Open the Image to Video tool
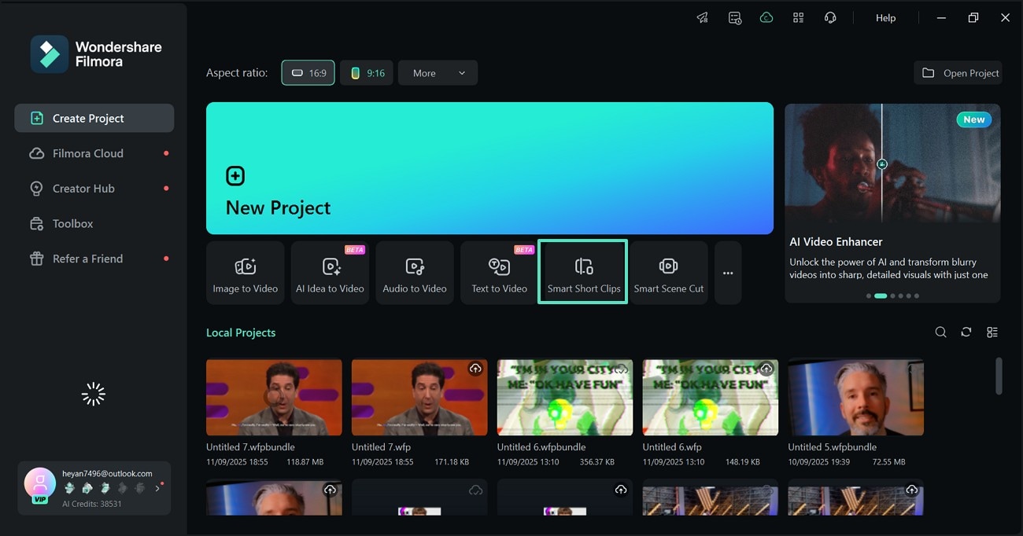Viewport: 1023px width, 536px height. click(x=246, y=273)
